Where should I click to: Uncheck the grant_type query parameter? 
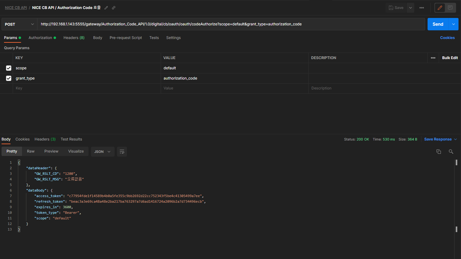click(9, 78)
